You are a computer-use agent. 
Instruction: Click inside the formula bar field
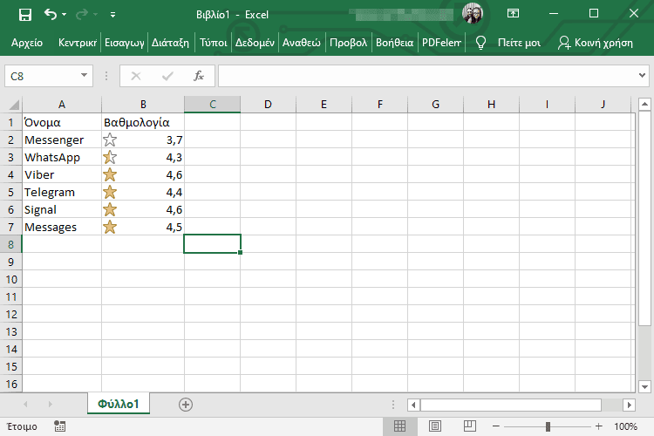pos(427,76)
